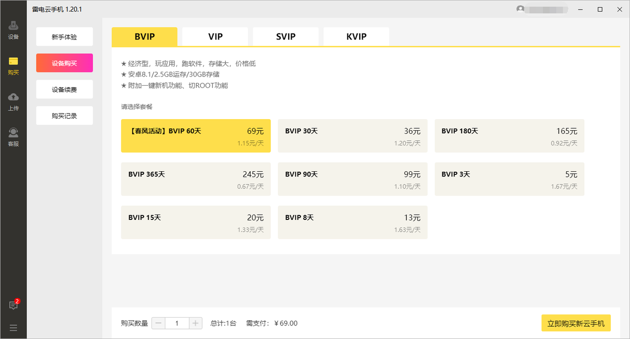This screenshot has height=339, width=630.
Task: Switch to the SVIP tab
Action: coord(285,36)
